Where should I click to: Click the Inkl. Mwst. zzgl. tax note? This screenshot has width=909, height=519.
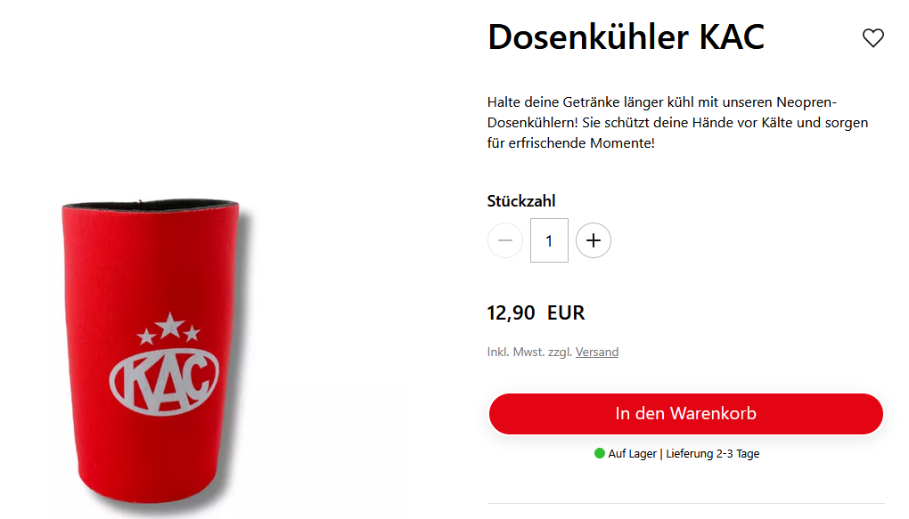[529, 353]
